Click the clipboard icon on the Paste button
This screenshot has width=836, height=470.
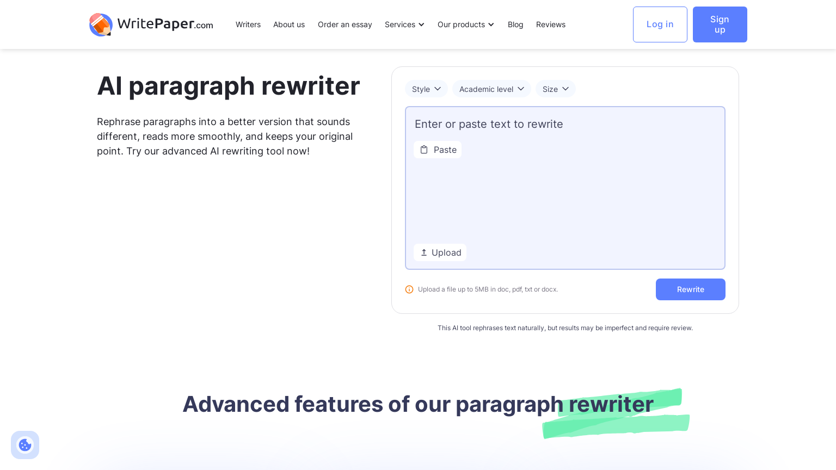[425, 150]
